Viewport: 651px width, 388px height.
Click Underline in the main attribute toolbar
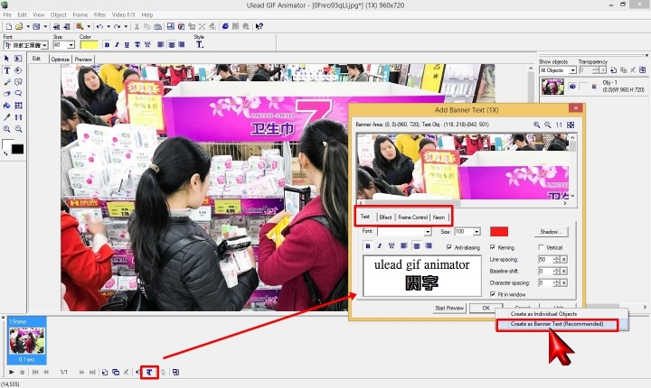[127, 45]
